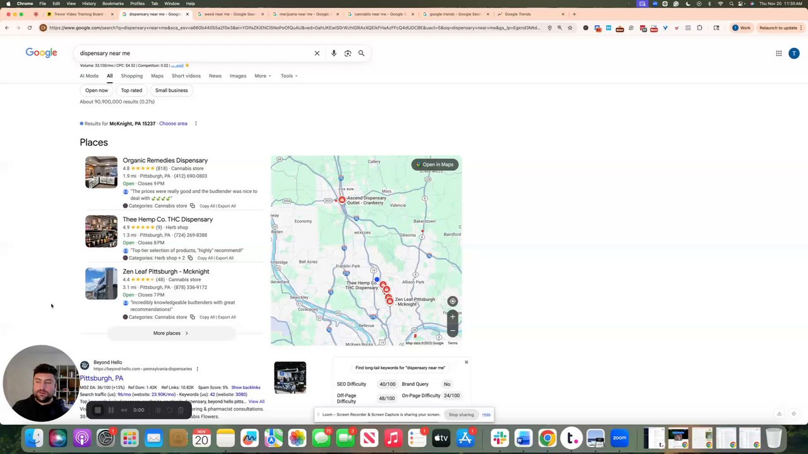The height and width of the screenshot is (454, 808).
Task: Open Organic Remedies Dispensary listing
Action: (x=165, y=160)
